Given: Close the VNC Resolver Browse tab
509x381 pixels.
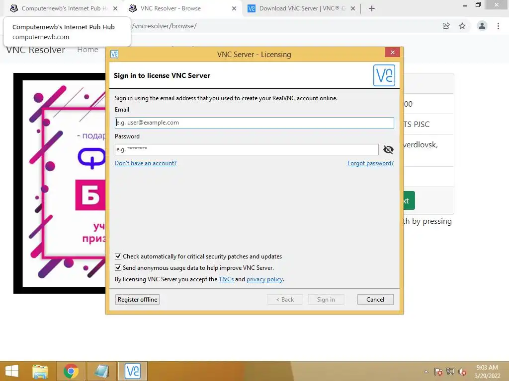Looking at the screenshot, I should pyautogui.click(x=234, y=8).
